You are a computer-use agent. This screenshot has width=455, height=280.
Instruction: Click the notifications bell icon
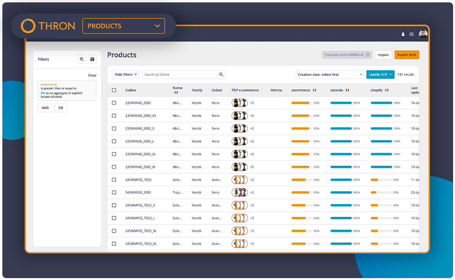pos(403,34)
